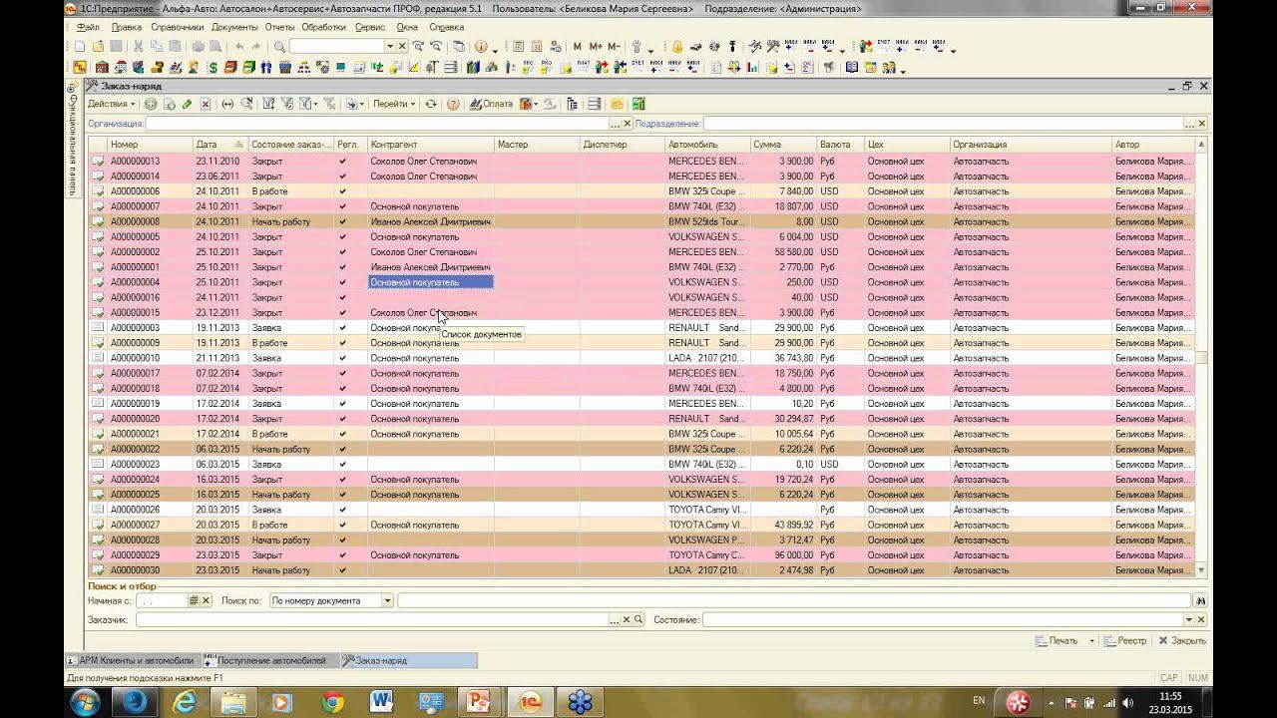Viewport: 1277px width, 718px height.
Task: Click the refresh list icon
Action: pos(431,104)
